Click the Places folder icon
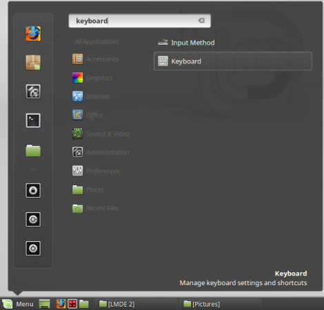Screen dimensions: 324x310 coord(78,189)
